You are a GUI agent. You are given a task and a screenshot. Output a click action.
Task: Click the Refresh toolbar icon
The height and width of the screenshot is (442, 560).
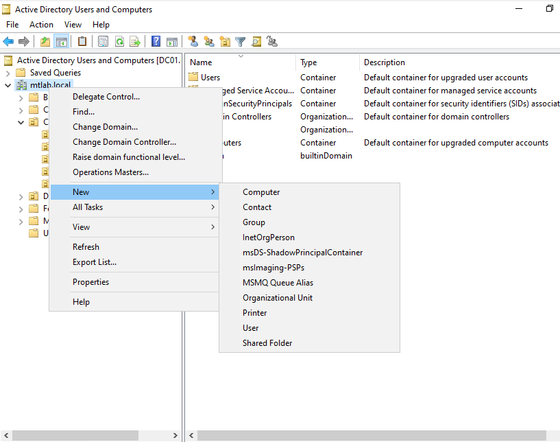click(x=119, y=41)
